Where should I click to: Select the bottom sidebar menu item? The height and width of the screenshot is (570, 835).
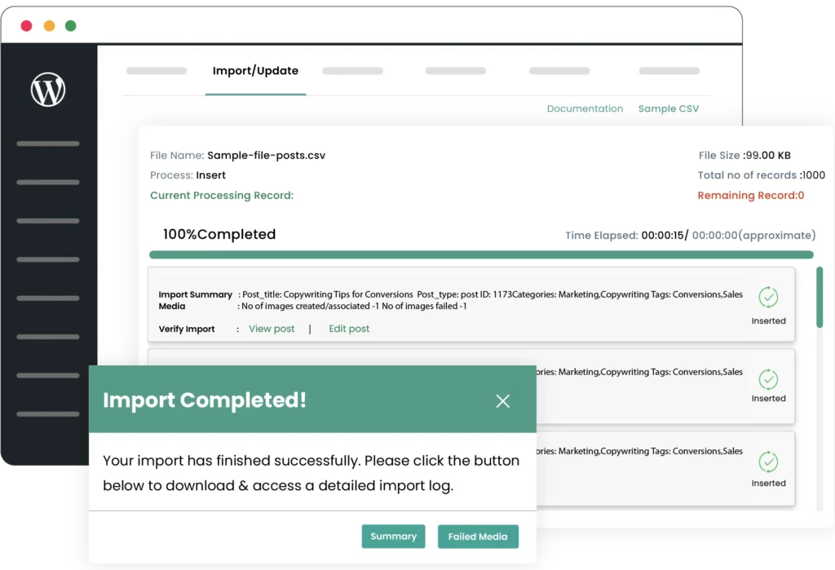47,414
